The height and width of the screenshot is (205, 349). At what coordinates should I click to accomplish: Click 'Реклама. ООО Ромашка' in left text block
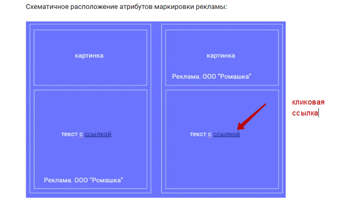click(x=83, y=180)
